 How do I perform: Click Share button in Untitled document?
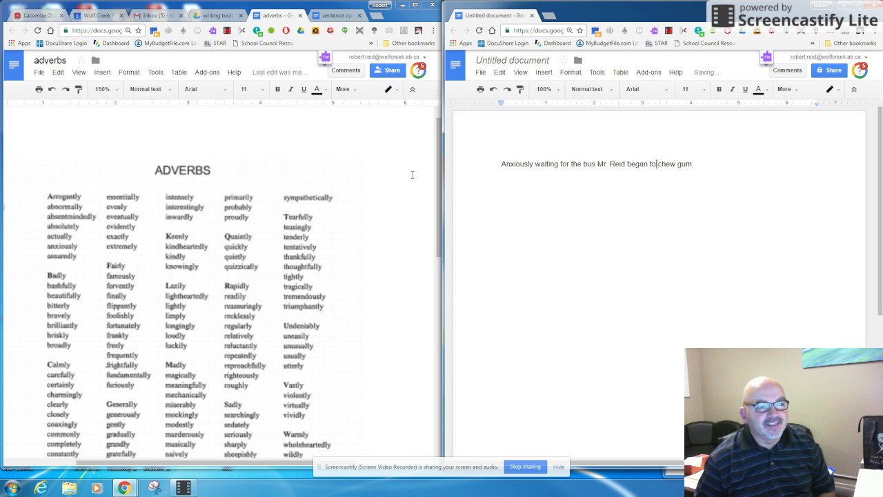tap(829, 70)
